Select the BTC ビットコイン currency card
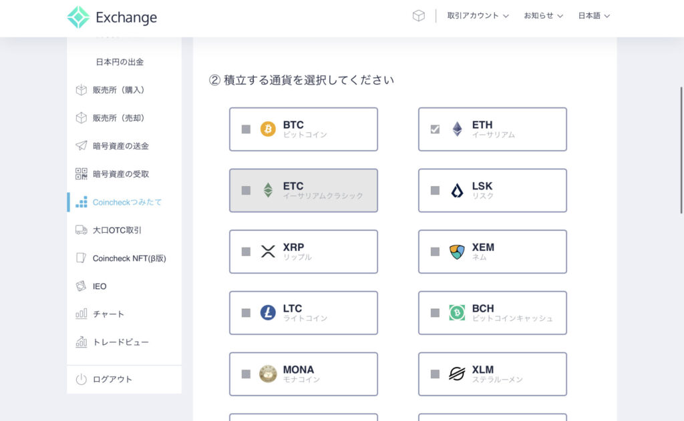 pos(304,129)
